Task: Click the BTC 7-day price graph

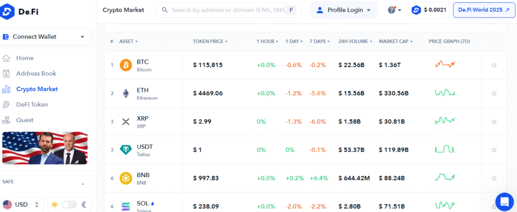Action: point(445,64)
